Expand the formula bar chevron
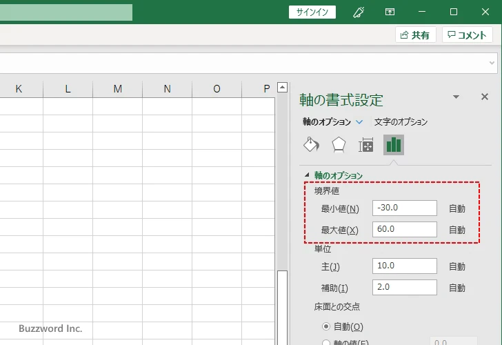 [492, 63]
